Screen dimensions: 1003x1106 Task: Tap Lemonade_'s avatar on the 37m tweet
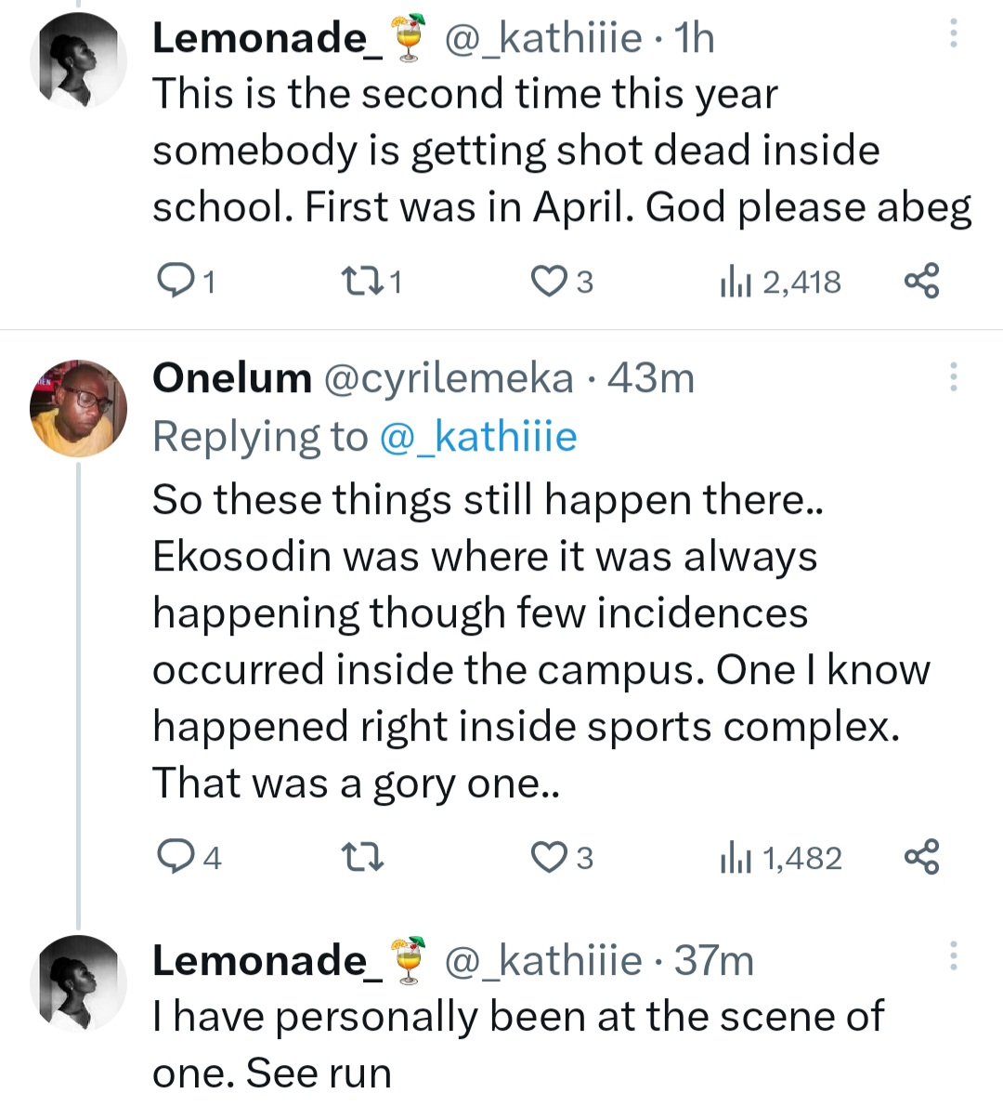coord(78,983)
